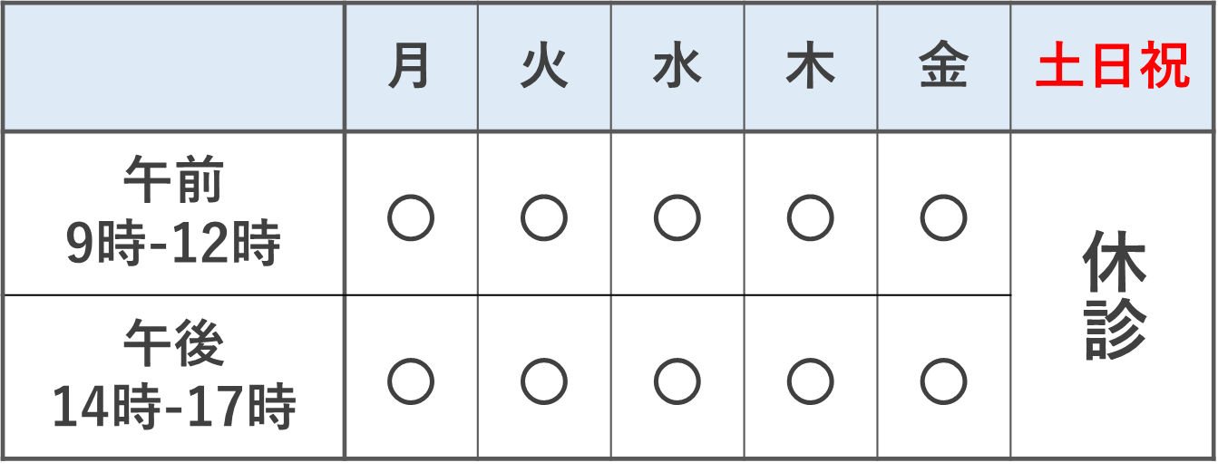Screen dimensions: 1218x472
Task: Click the Friday morning circle mark
Action: coord(944,218)
